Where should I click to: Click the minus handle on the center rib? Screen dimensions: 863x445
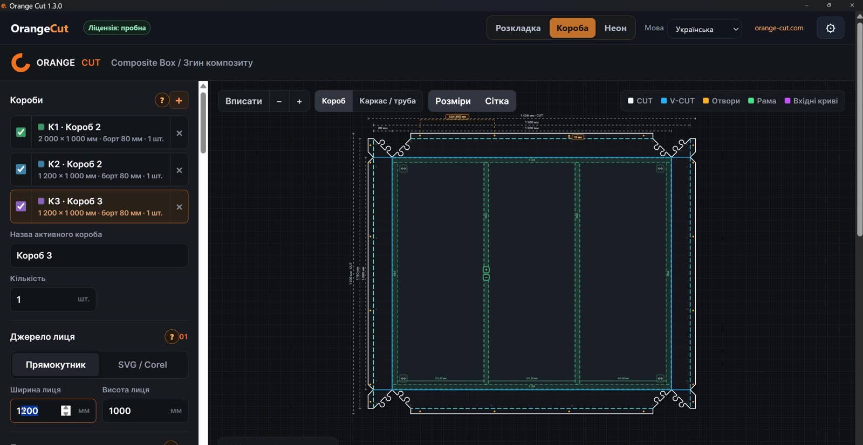point(486,277)
